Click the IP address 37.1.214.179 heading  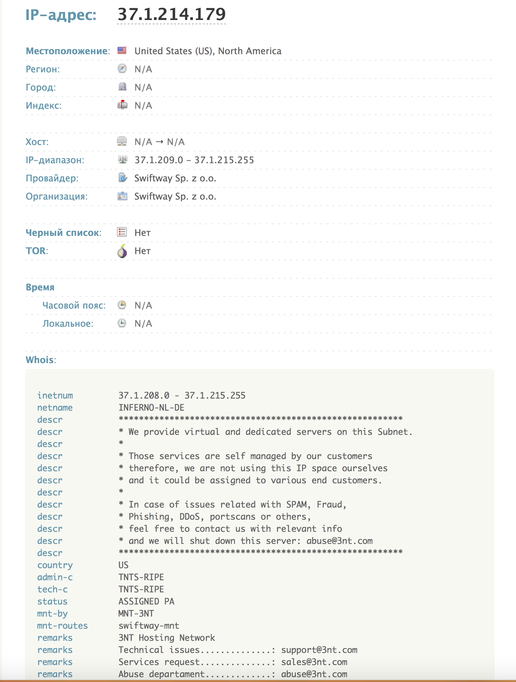point(172,15)
